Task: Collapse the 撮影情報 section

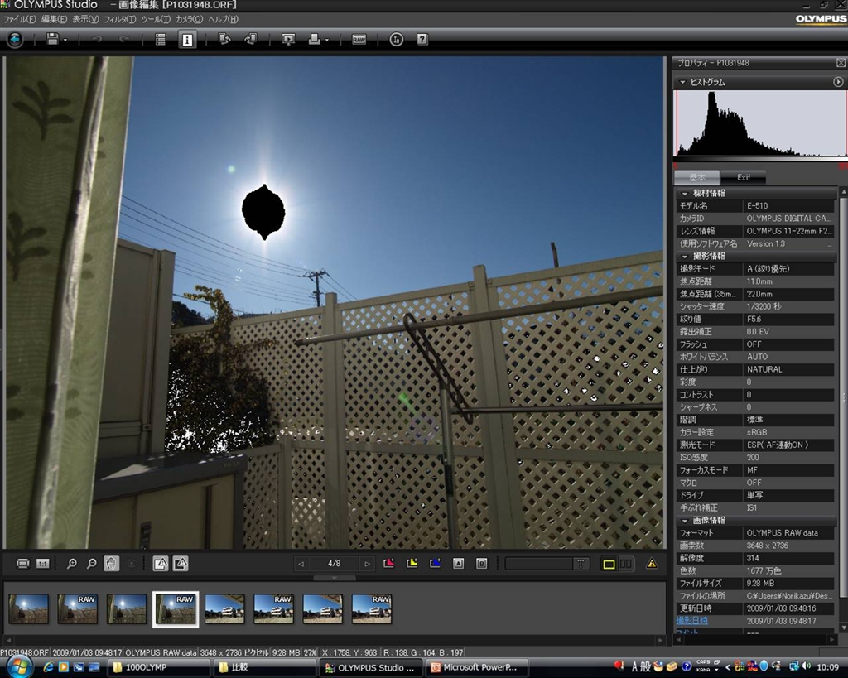Action: 685,257
